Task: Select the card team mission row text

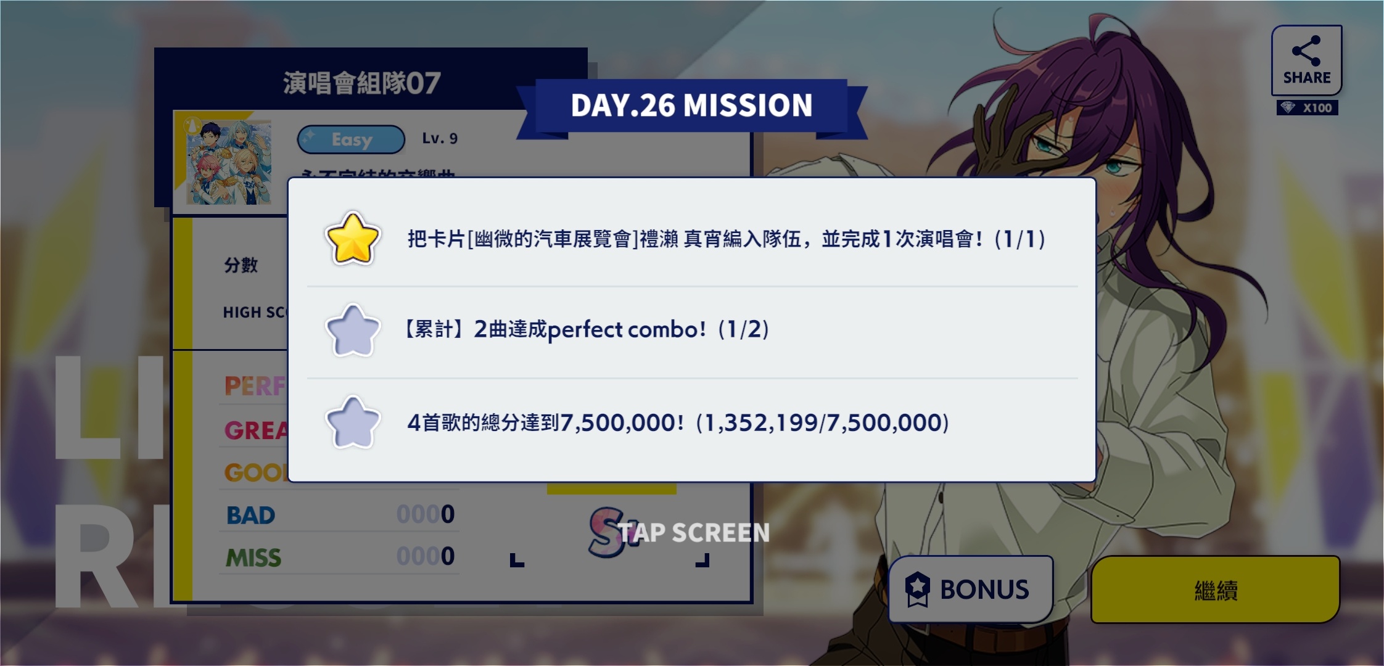Action: (x=727, y=239)
